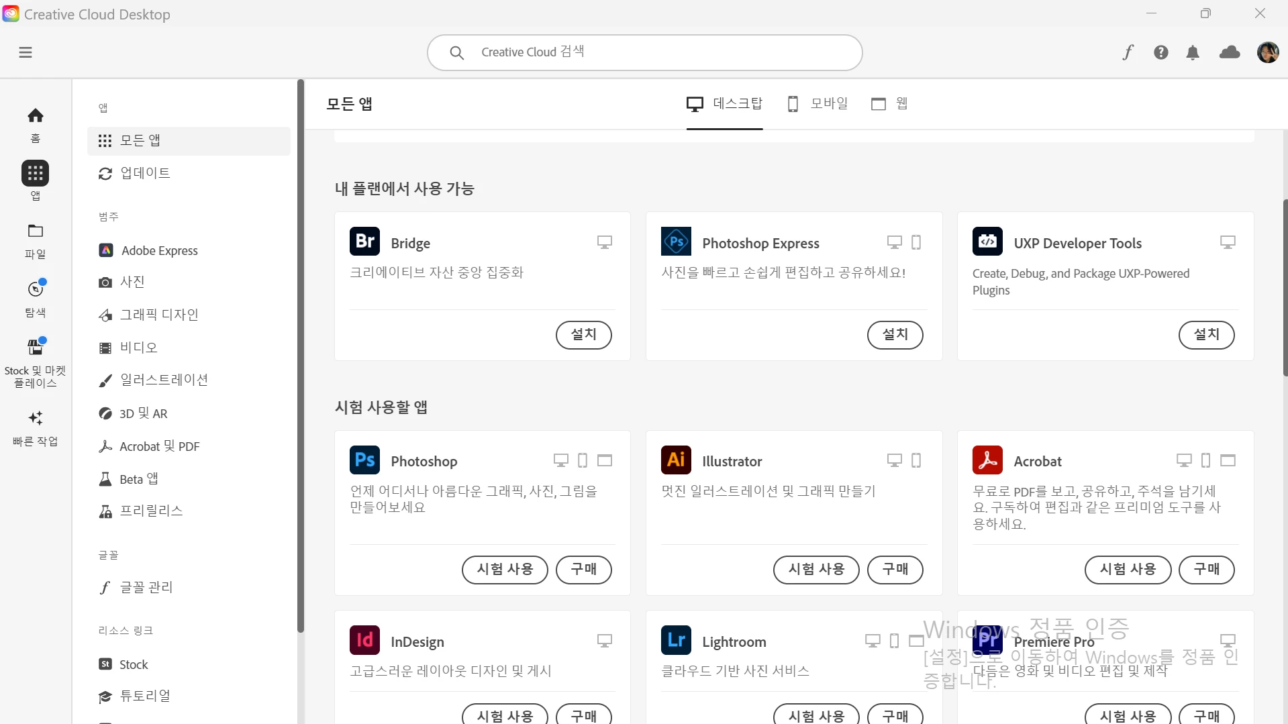Click the Creative Cloud search field
Image resolution: width=1288 pixels, height=724 pixels.
[x=644, y=52]
